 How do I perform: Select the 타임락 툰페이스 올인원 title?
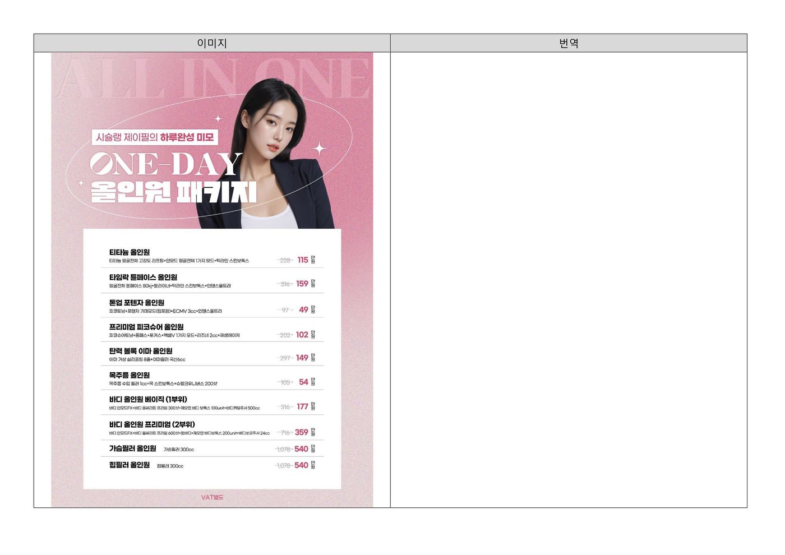tap(143, 277)
